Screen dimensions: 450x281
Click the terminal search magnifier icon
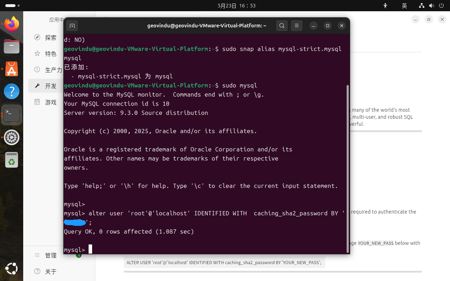click(x=282, y=26)
